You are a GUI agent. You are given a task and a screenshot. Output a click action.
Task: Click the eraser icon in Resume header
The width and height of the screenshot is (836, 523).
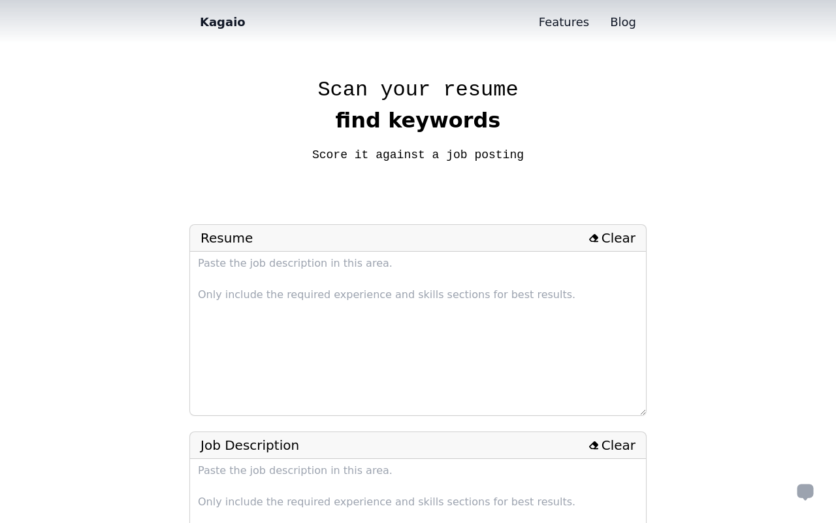594,239
